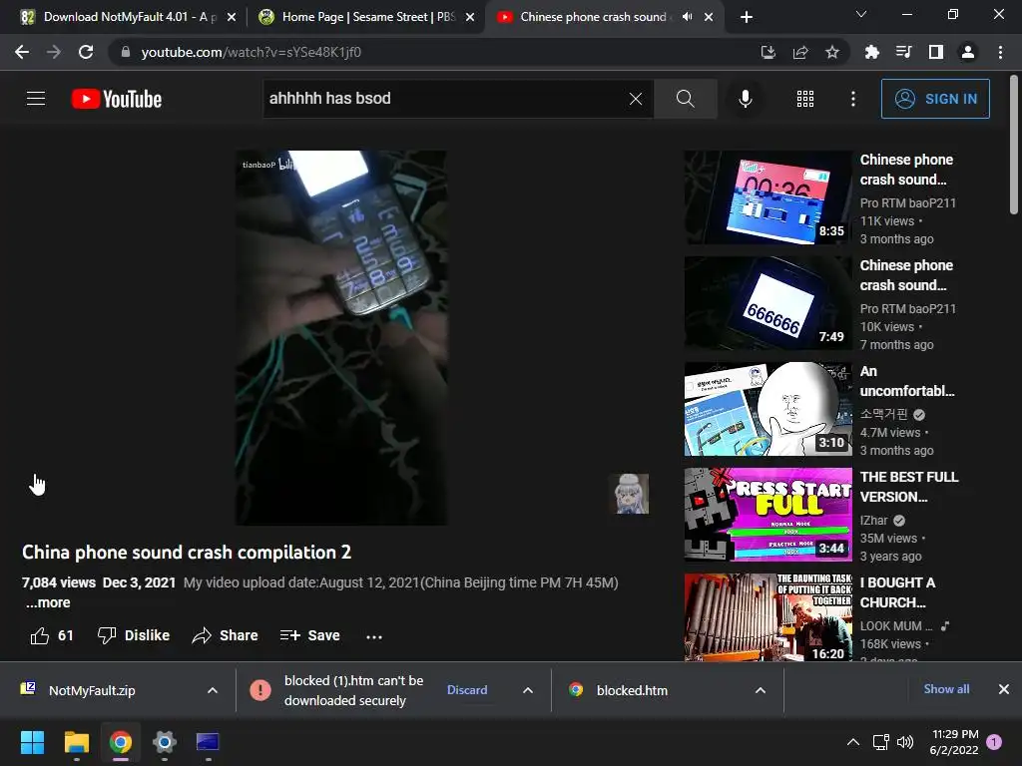
Task: Open clock and date 11:29 PM
Action: (954, 742)
